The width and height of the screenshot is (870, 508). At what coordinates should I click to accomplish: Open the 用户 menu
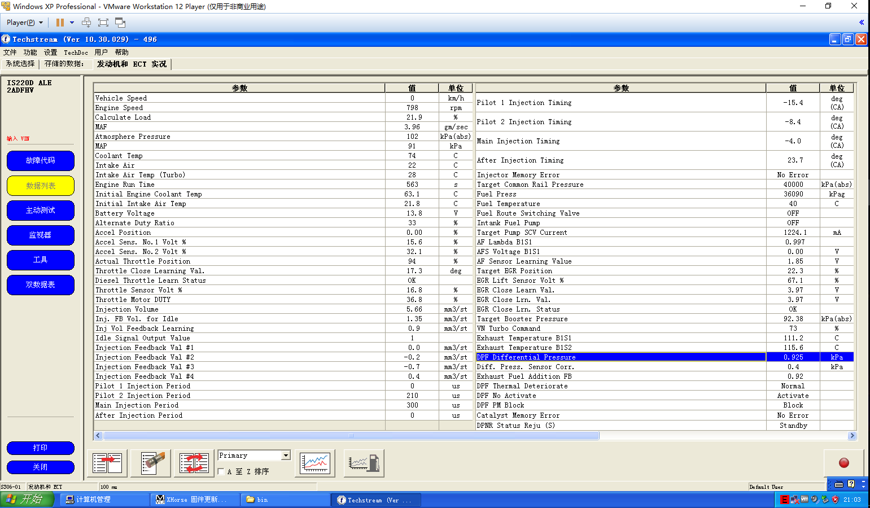click(101, 52)
